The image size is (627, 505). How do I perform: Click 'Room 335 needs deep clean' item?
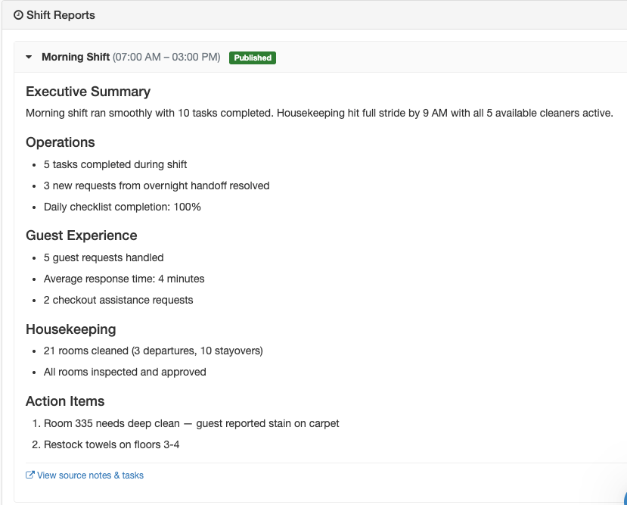191,424
